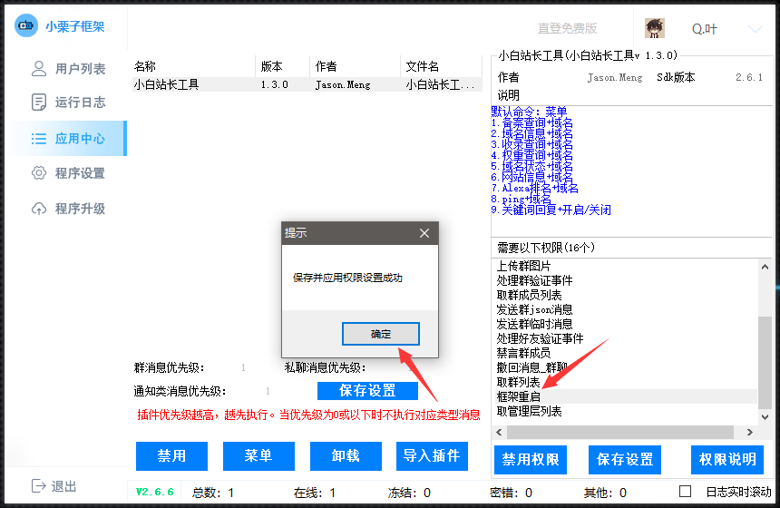The image size is (780, 508).
Task: Click the 通知类消息优先级 value field
Action: [x=268, y=391]
